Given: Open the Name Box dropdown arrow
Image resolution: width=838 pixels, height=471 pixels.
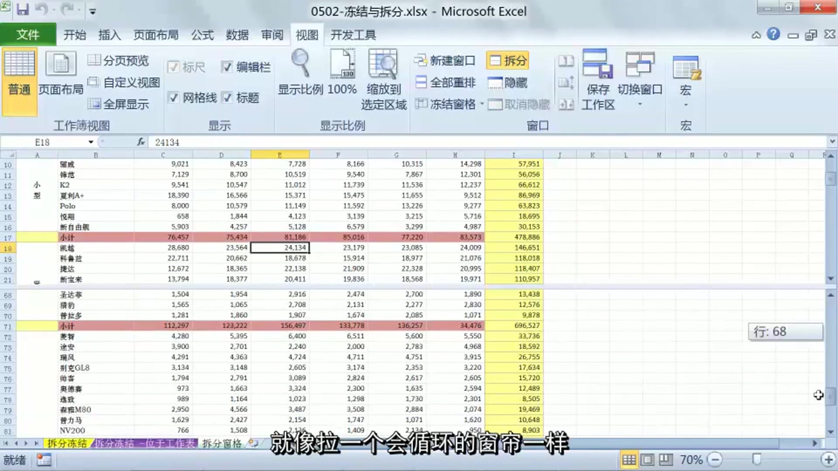Looking at the screenshot, I should tap(91, 142).
